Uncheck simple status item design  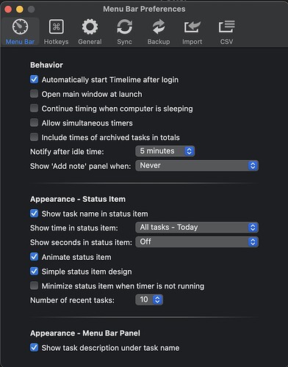pyautogui.click(x=34, y=272)
